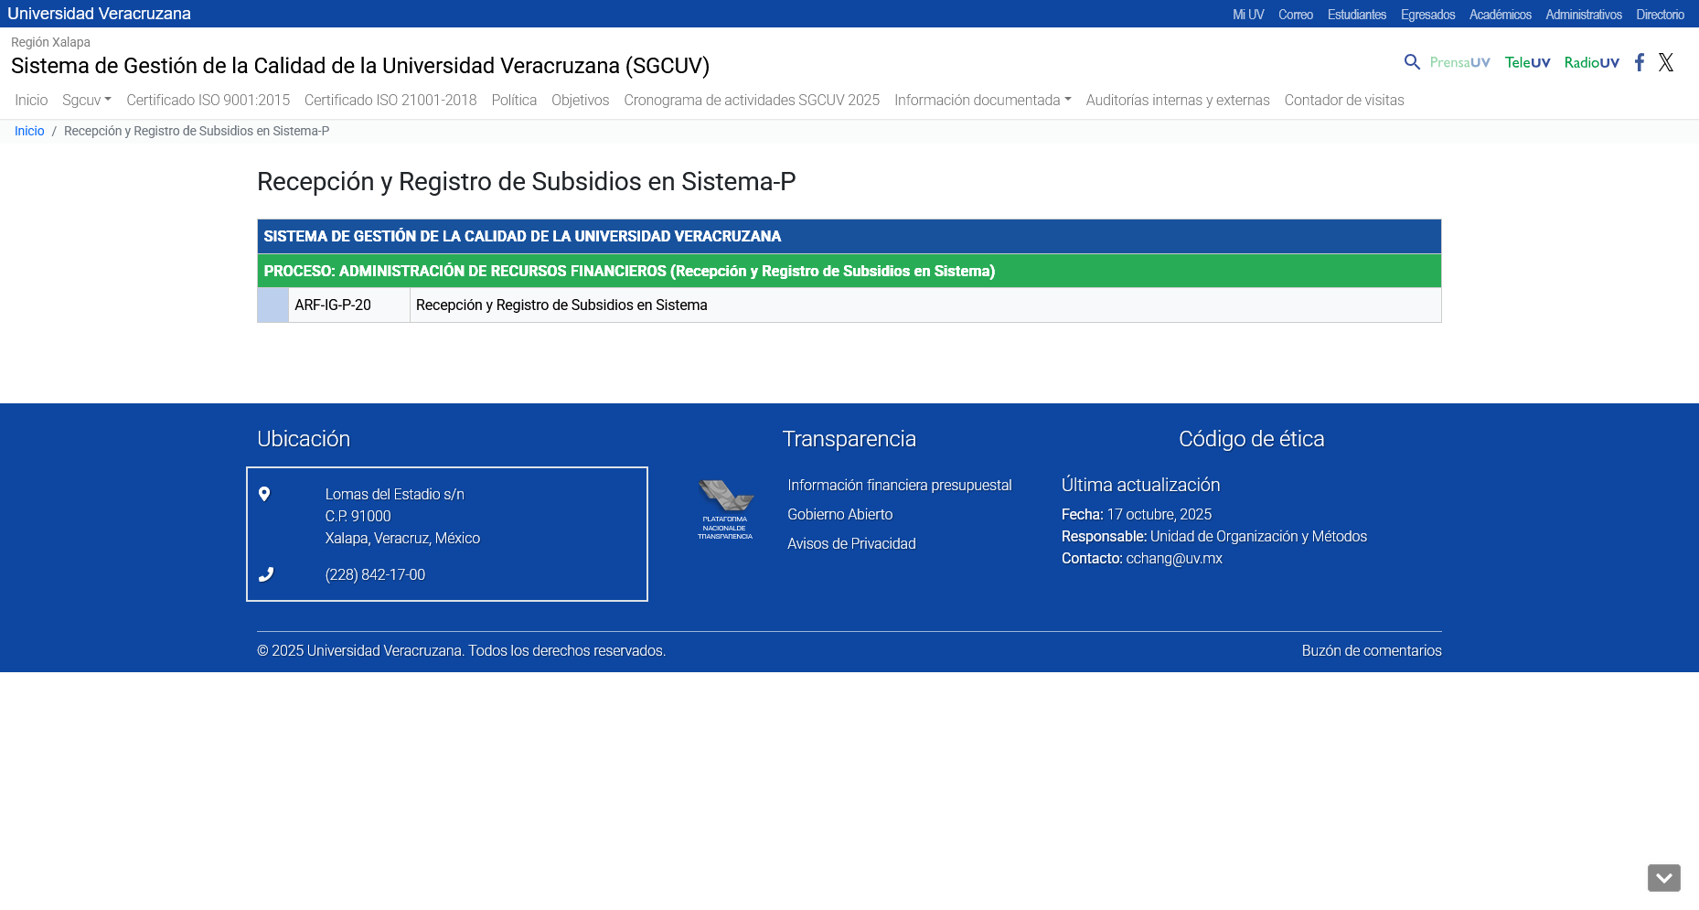Open ARF-IG-P-20 procedure entry

(333, 305)
